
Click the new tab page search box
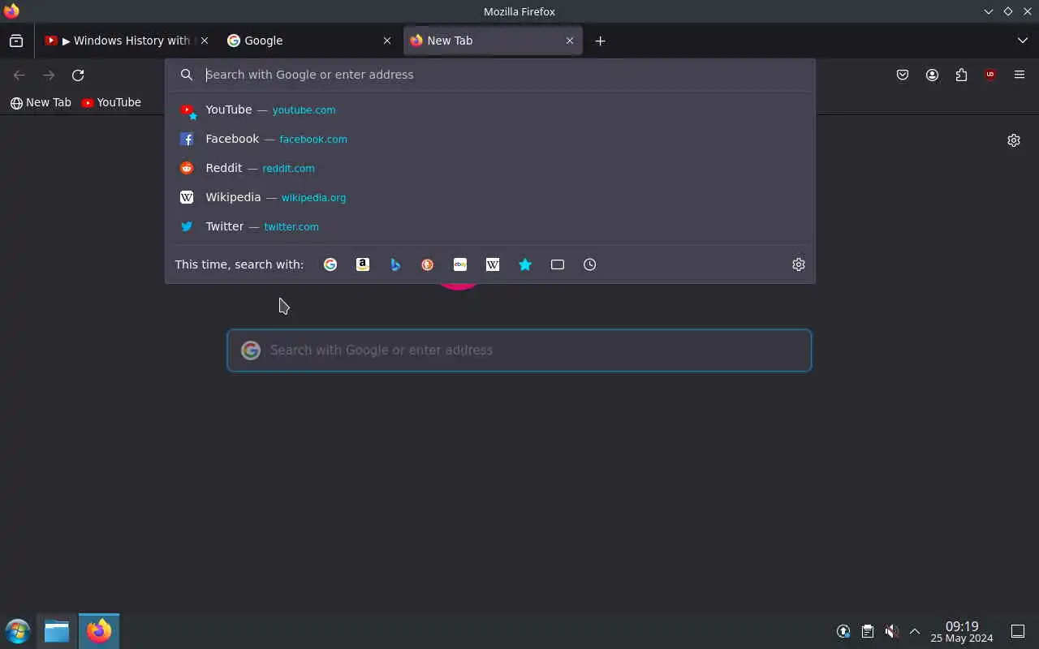(519, 350)
